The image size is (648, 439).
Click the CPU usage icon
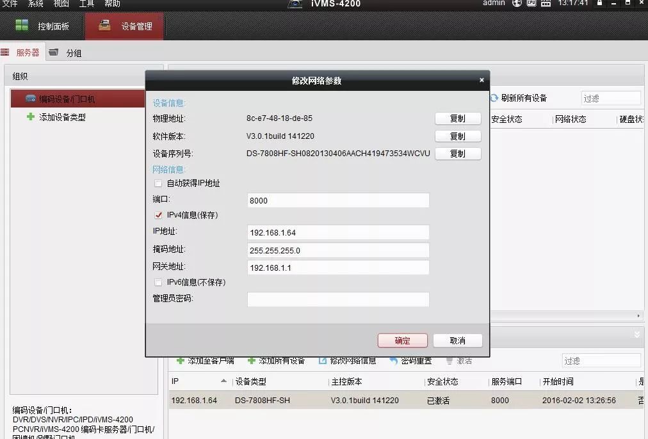[531, 3]
